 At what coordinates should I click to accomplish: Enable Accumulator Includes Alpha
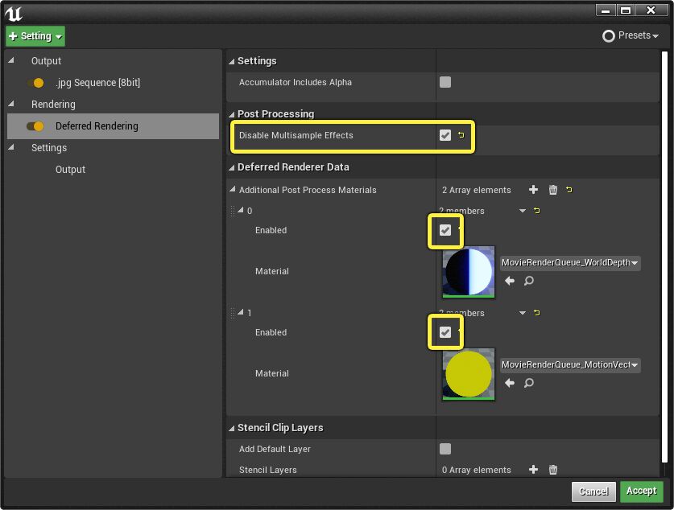(445, 82)
